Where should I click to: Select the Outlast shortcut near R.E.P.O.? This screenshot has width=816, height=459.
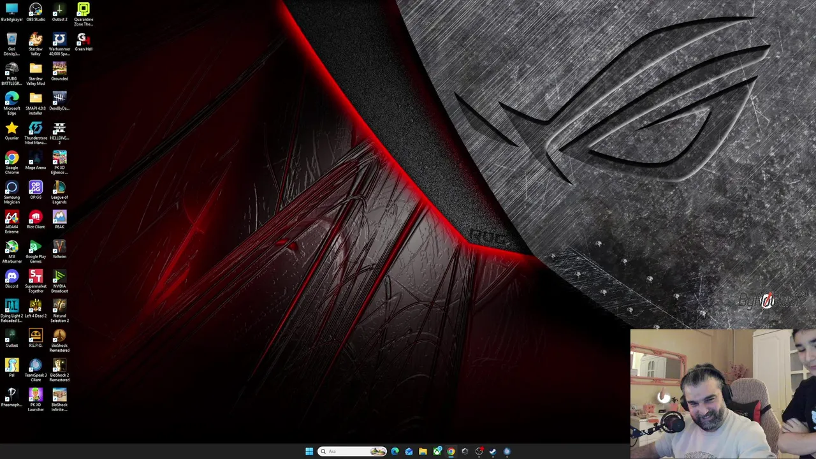tap(11, 339)
